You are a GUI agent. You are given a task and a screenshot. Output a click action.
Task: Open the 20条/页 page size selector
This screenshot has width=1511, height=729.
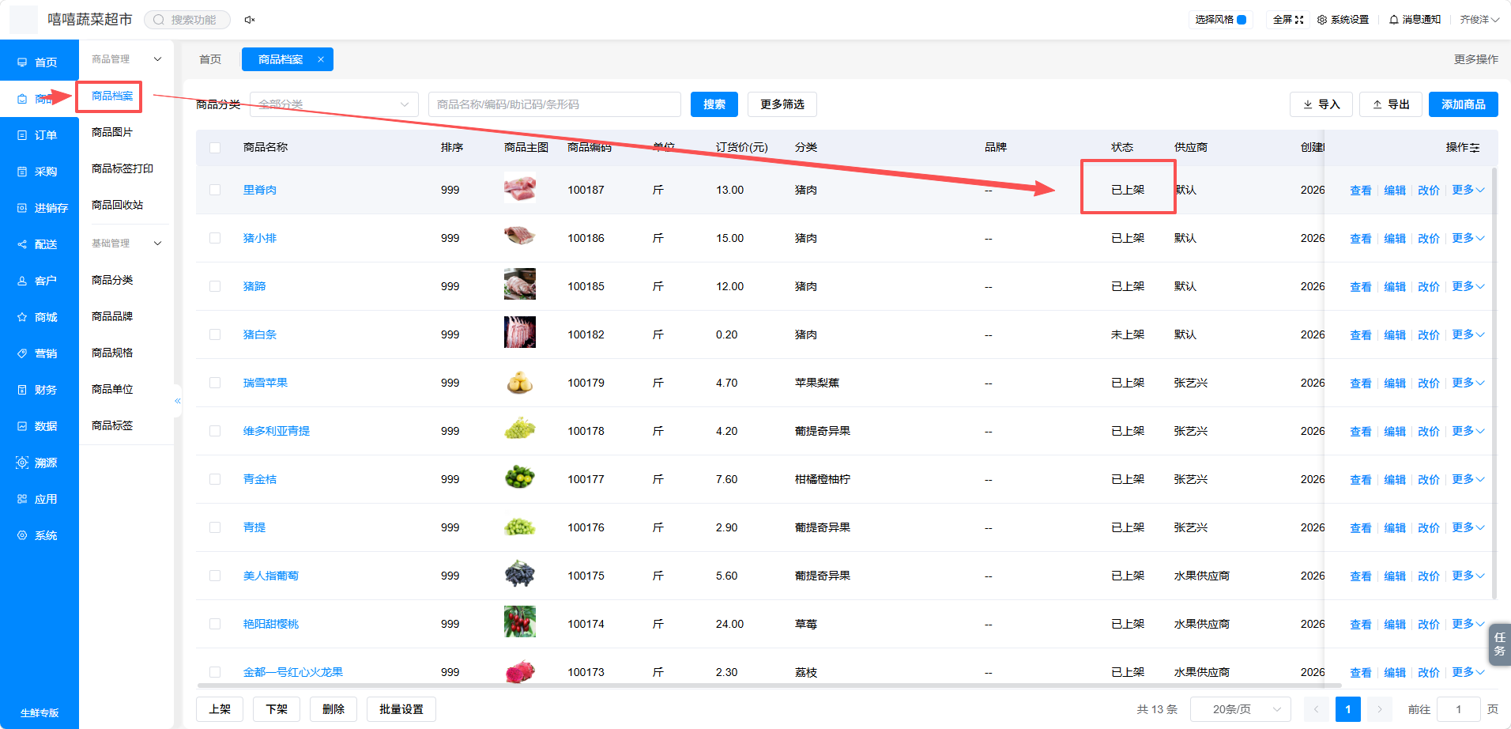1241,709
